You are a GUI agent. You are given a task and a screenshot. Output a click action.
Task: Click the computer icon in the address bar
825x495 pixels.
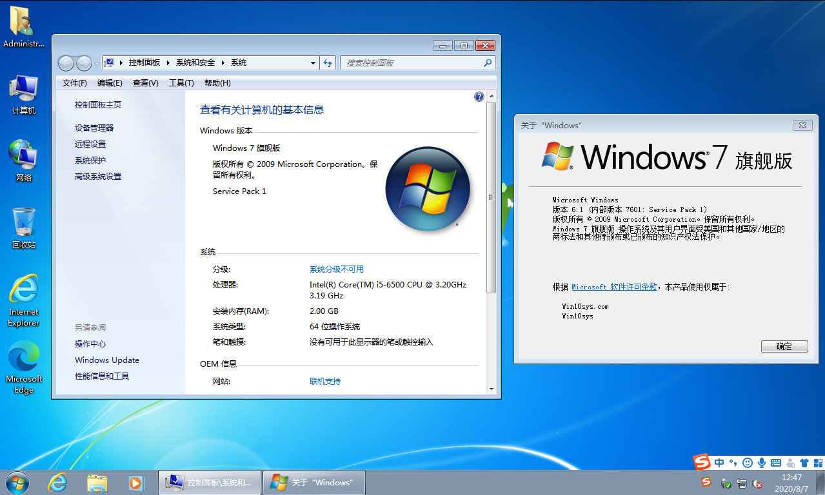[x=109, y=63]
